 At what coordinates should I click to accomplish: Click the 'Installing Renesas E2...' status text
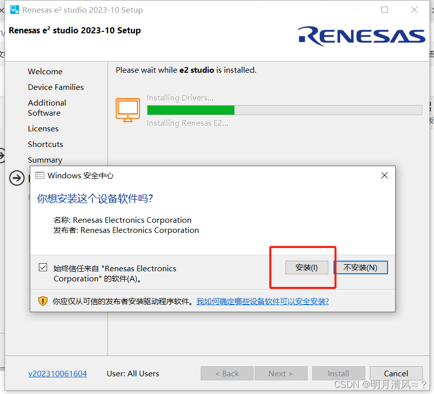[x=187, y=123]
